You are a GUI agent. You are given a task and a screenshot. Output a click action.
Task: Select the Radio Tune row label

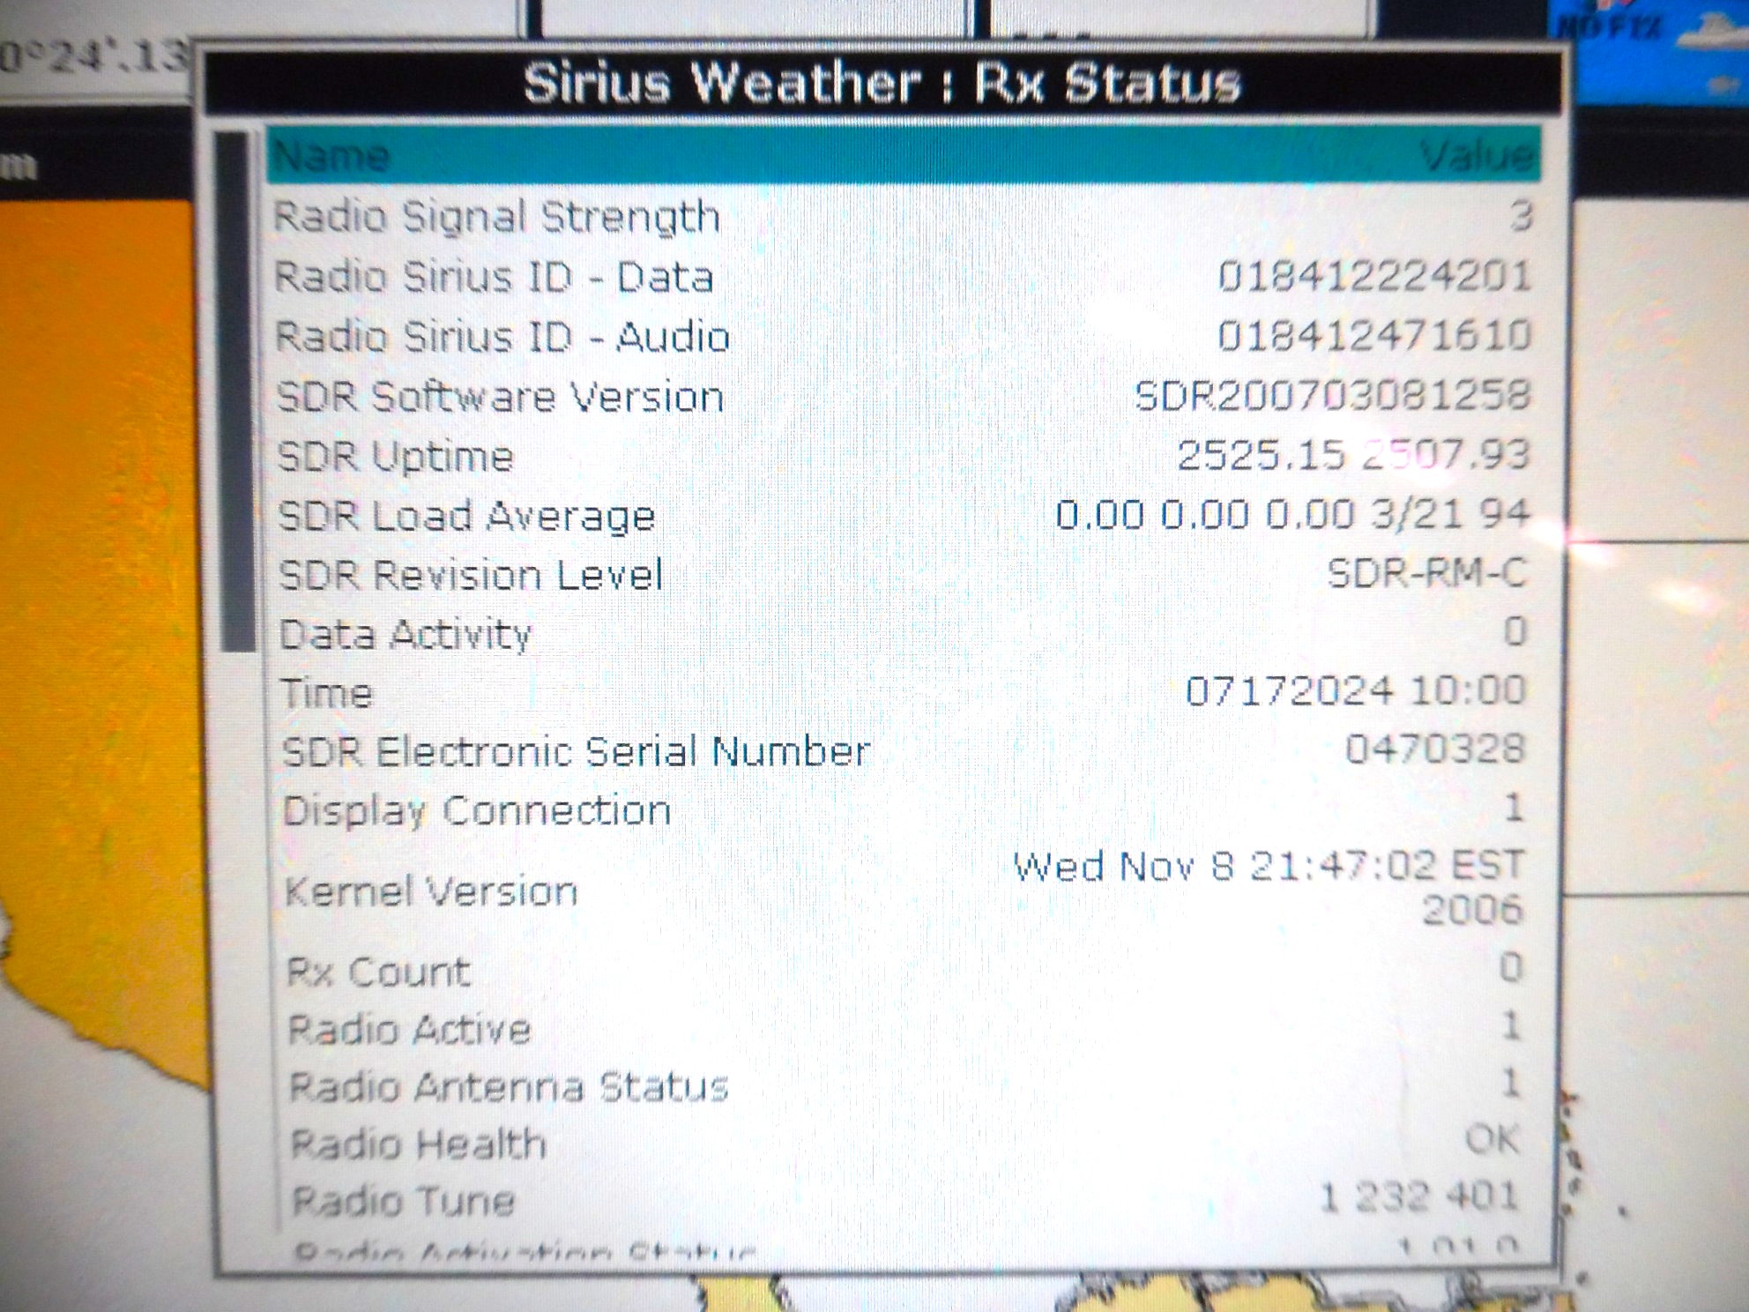(404, 1202)
